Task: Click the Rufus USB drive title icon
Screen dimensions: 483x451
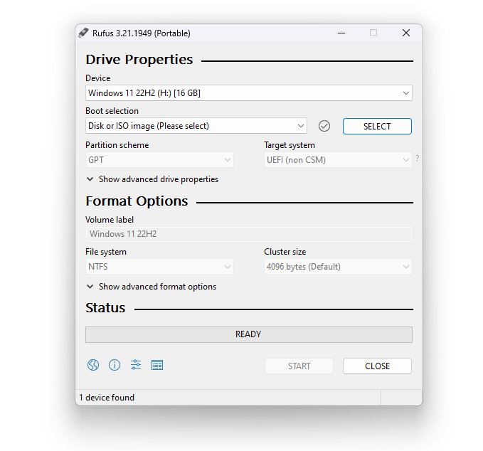Action: pos(83,33)
